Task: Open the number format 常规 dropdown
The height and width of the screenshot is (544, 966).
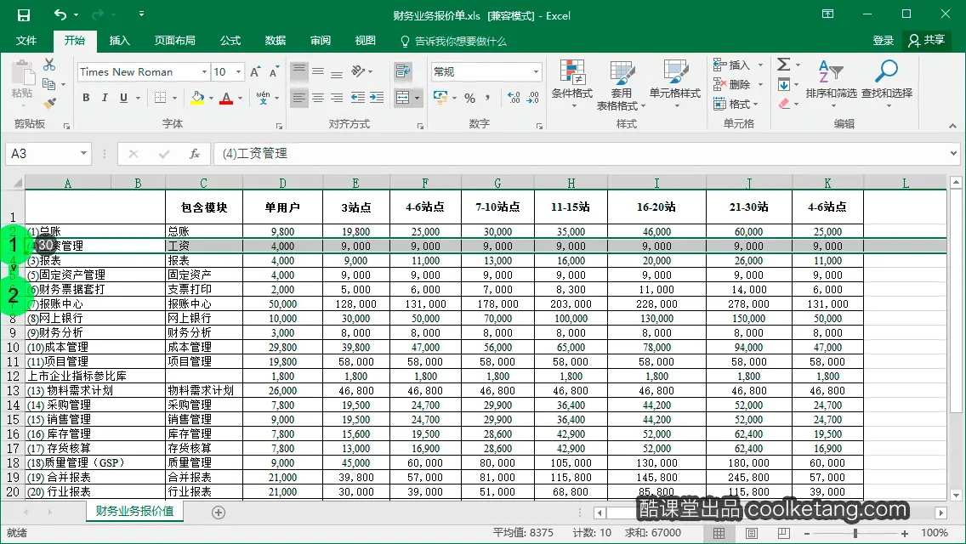Action: pyautogui.click(x=536, y=72)
